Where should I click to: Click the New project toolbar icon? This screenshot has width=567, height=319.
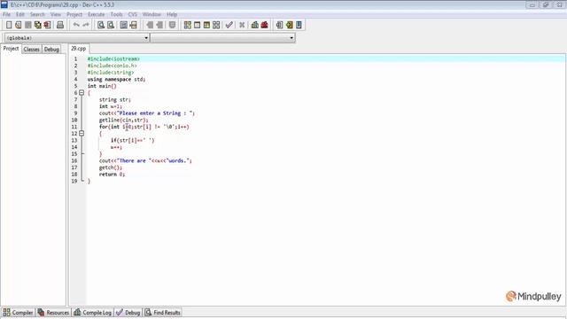[x=280, y=25]
